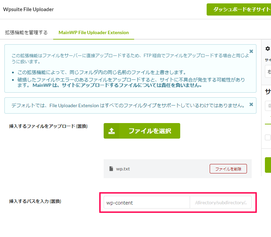Click the ファイルを選択 upload button
The image size is (271, 237).
coord(142,131)
